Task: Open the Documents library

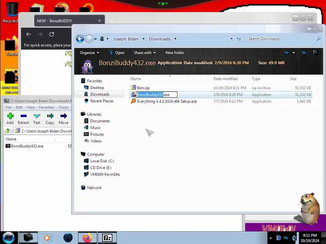Action: [100, 121]
